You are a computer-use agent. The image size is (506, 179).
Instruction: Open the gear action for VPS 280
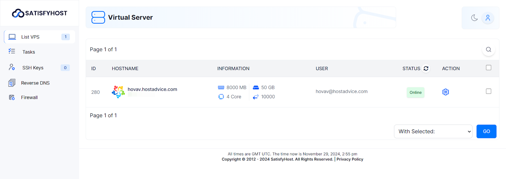(446, 92)
